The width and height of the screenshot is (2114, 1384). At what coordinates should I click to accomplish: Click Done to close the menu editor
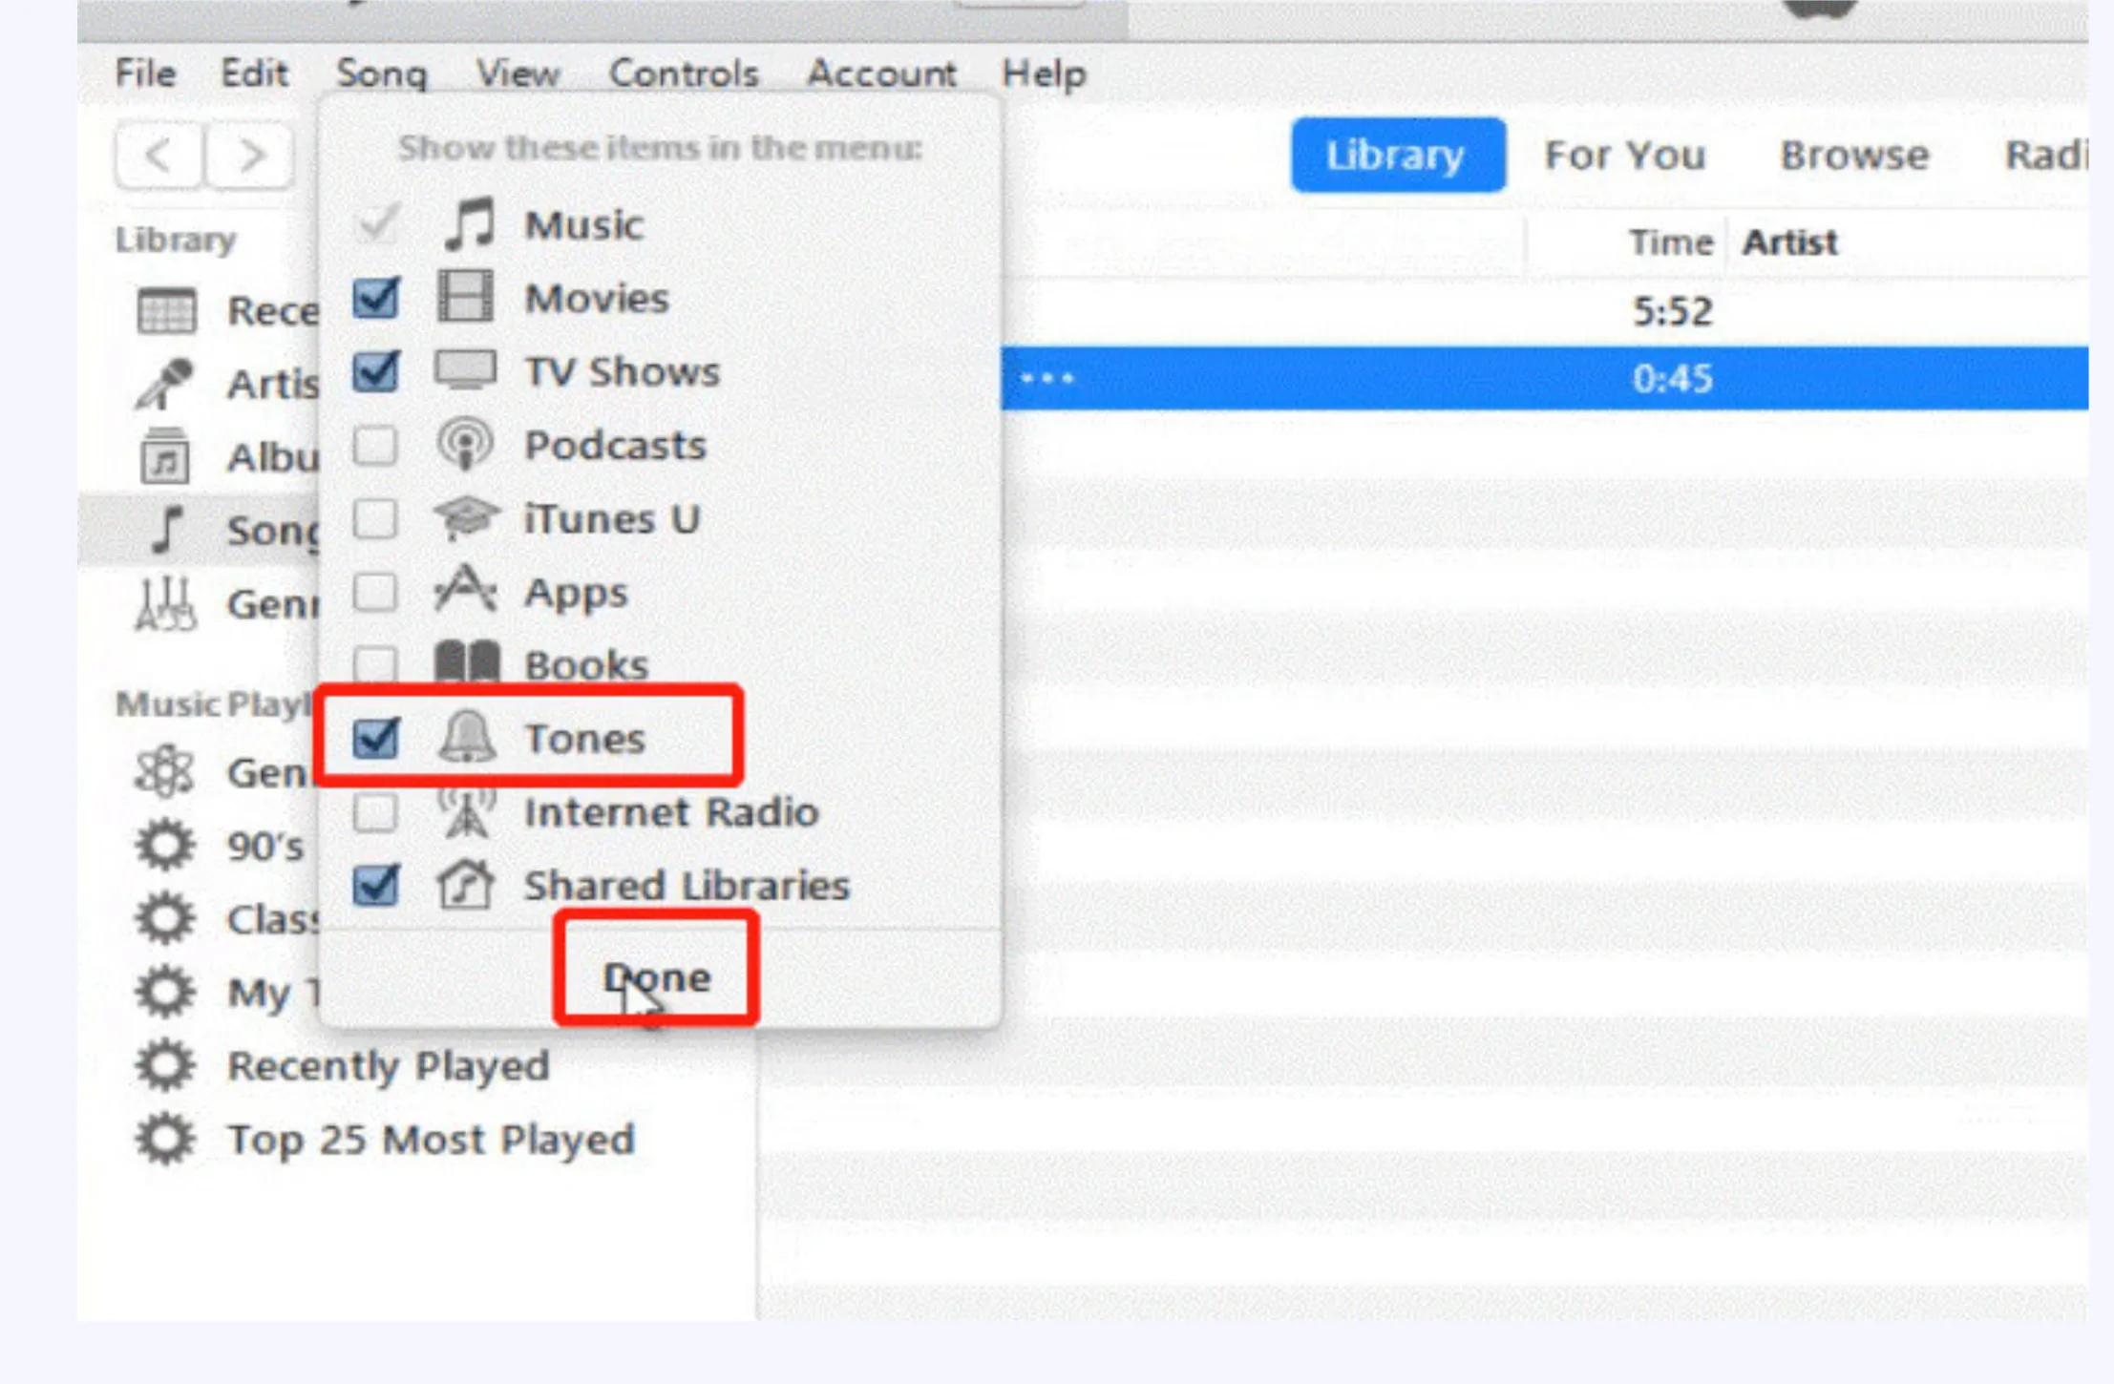(x=657, y=976)
